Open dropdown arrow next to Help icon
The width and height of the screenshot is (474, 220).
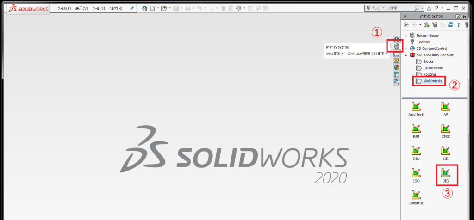442,8
